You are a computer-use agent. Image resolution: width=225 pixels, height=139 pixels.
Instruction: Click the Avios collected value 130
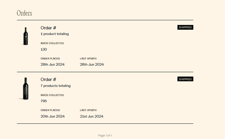[44, 49]
